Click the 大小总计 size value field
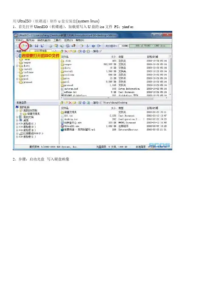The image size is (211, 298). (x=124, y=46)
